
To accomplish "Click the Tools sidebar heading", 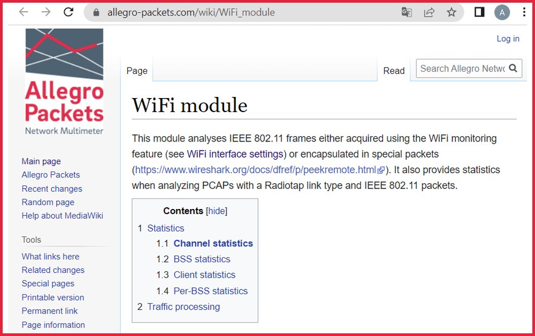I will [x=32, y=240].
